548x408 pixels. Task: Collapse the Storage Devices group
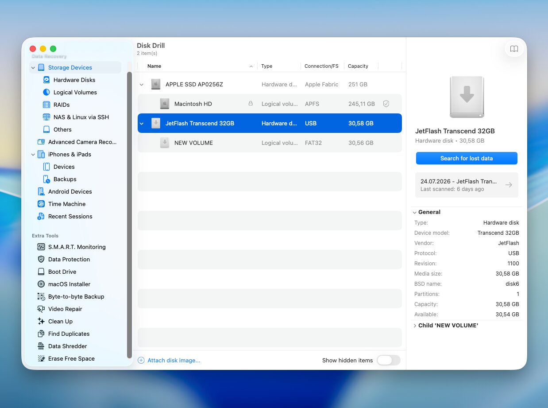33,68
